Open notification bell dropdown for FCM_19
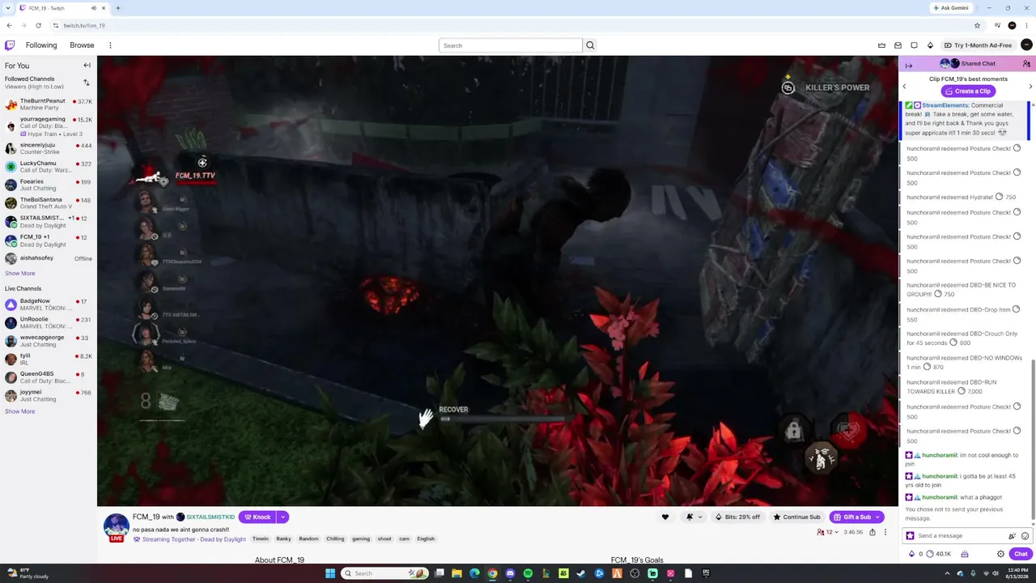The height and width of the screenshot is (583, 1036). pyautogui.click(x=693, y=517)
